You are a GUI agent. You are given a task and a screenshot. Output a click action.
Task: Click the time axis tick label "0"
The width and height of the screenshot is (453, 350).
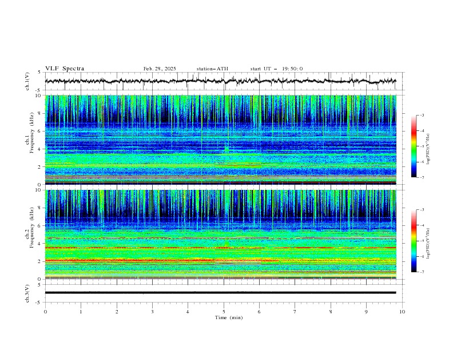point(45,312)
